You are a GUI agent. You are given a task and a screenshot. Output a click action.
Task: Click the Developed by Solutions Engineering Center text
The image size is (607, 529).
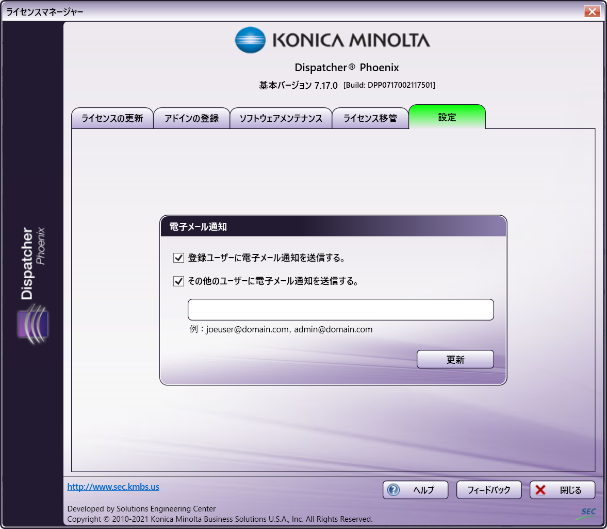pos(141,508)
